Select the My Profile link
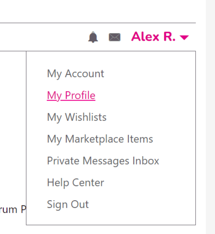 click(71, 95)
